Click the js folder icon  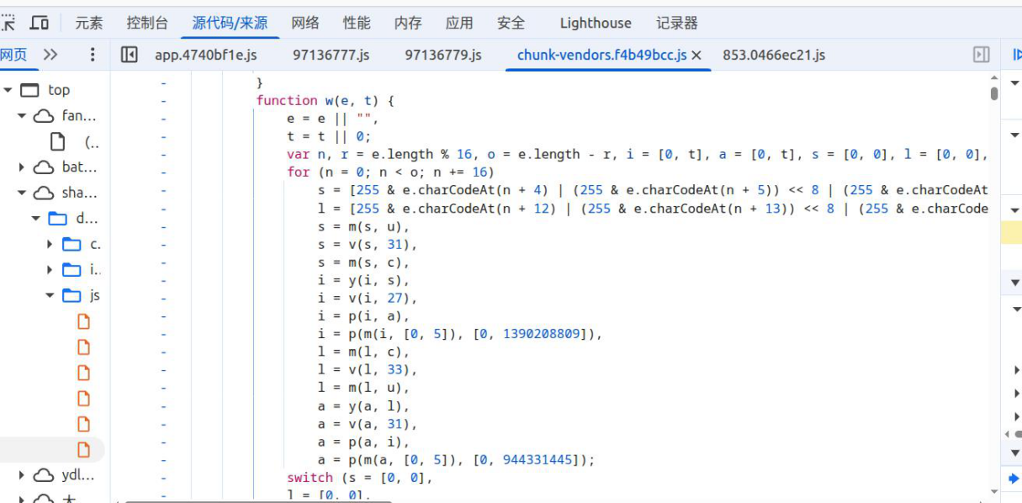72,295
